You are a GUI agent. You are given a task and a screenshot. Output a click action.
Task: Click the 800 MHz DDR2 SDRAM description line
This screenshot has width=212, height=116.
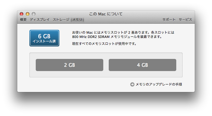pos(117,37)
